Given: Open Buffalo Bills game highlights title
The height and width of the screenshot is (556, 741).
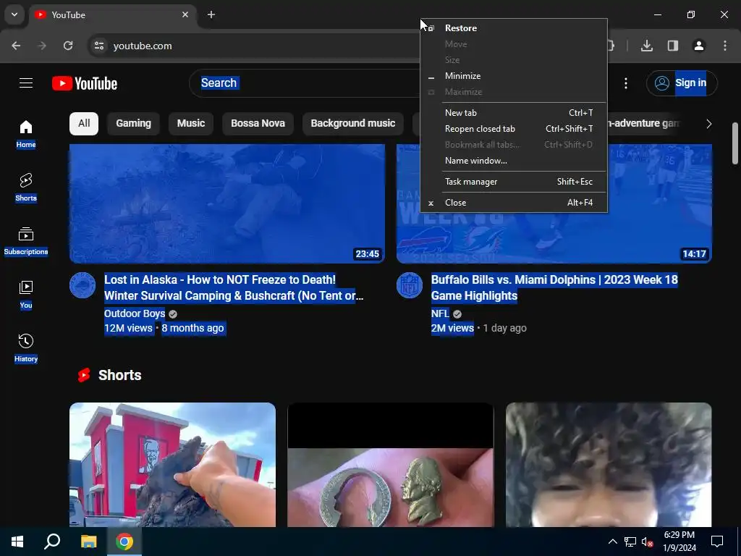Looking at the screenshot, I should 554,287.
